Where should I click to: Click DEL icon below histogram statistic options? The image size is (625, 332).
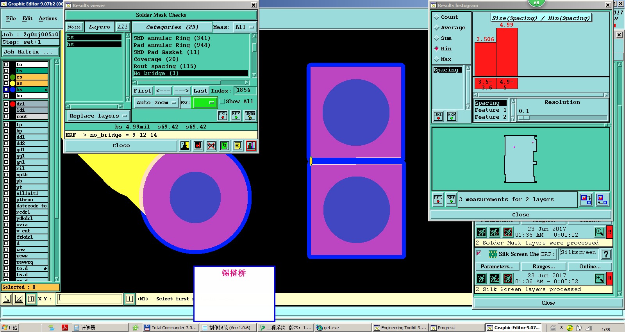438,116
